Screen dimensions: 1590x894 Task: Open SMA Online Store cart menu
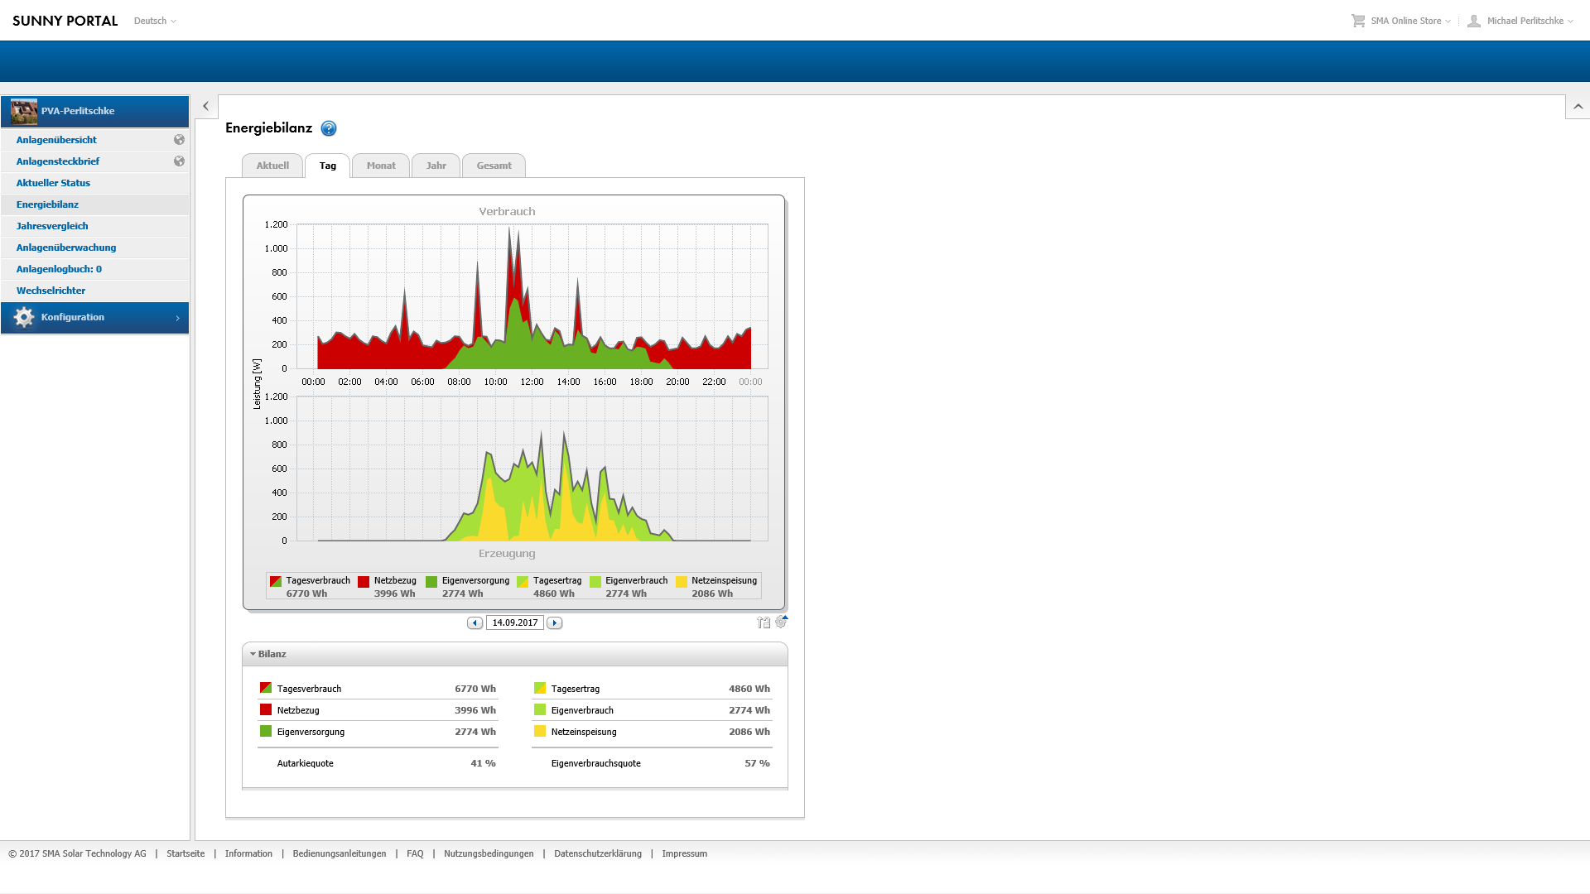[1401, 21]
